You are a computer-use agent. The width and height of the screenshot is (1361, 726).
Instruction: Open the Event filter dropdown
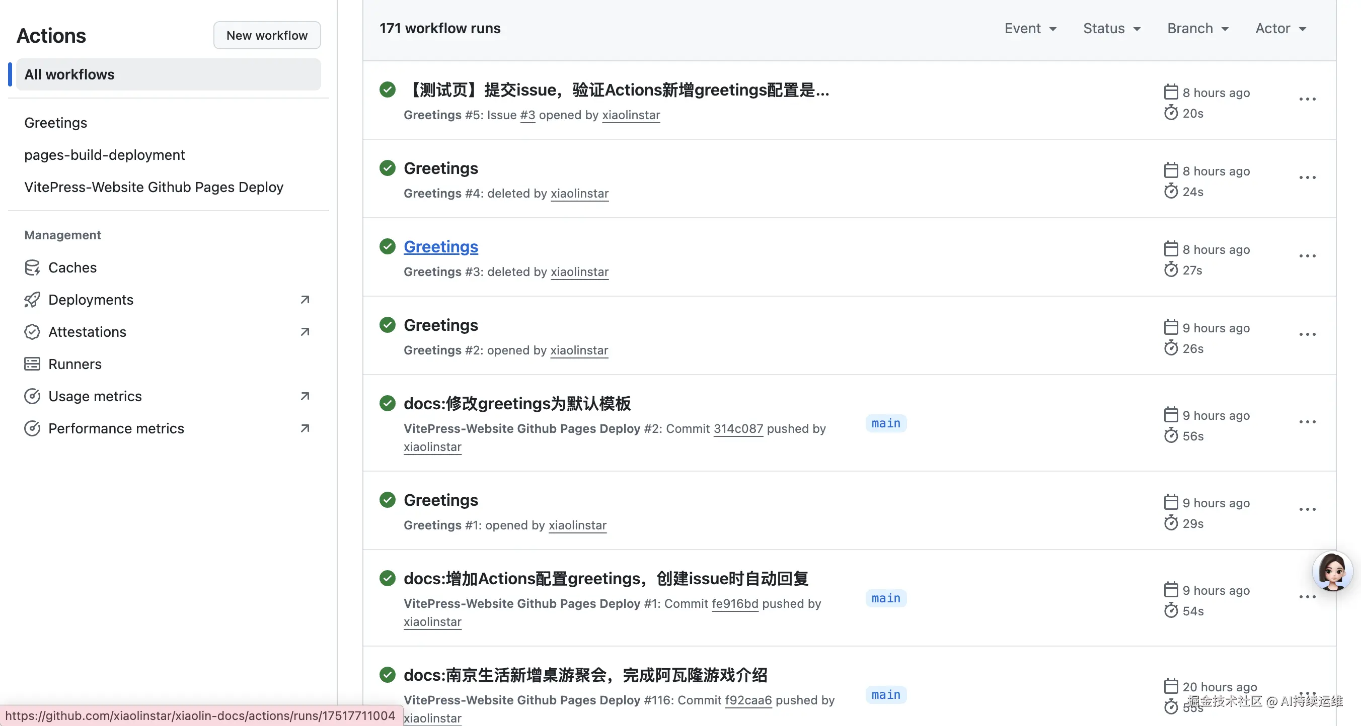point(1029,29)
